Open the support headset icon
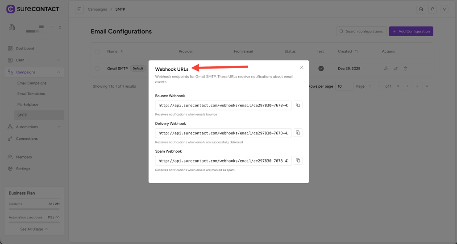This screenshot has width=457, height=244. pos(421,9)
